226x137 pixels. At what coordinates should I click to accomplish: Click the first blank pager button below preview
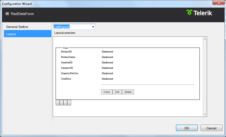[x=57, y=103]
